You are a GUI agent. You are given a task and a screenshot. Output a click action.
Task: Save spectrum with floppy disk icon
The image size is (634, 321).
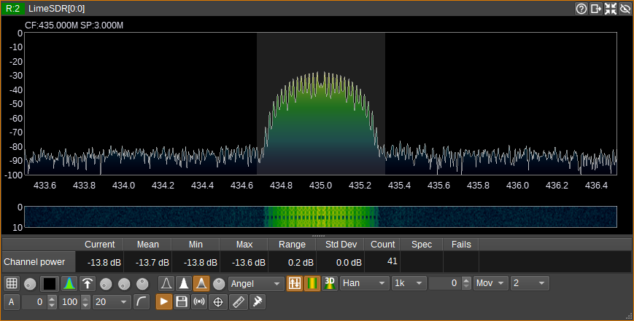(x=182, y=302)
